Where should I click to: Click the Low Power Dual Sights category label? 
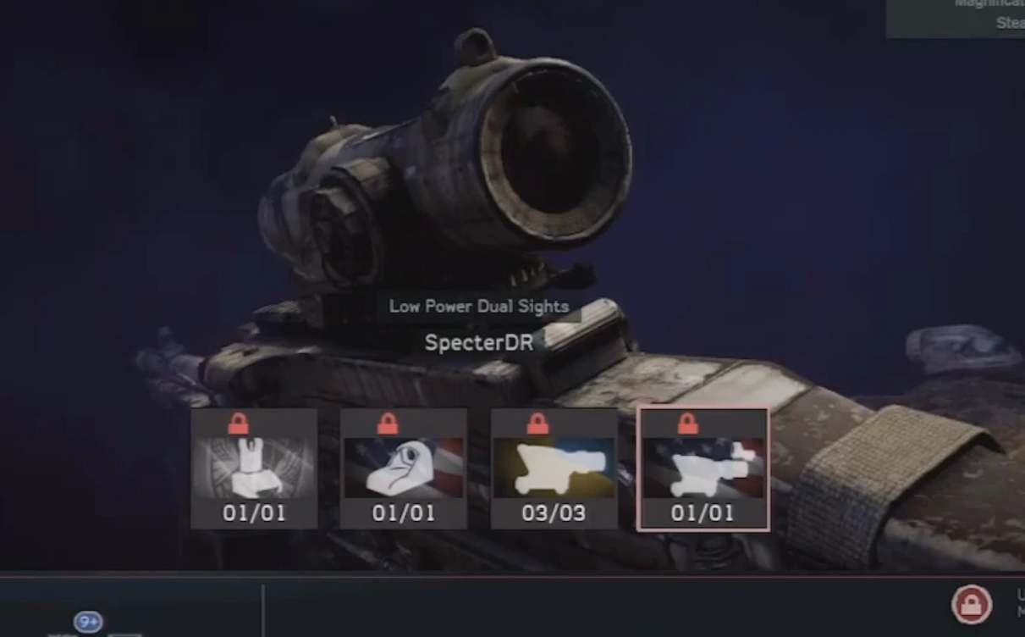coord(479,307)
